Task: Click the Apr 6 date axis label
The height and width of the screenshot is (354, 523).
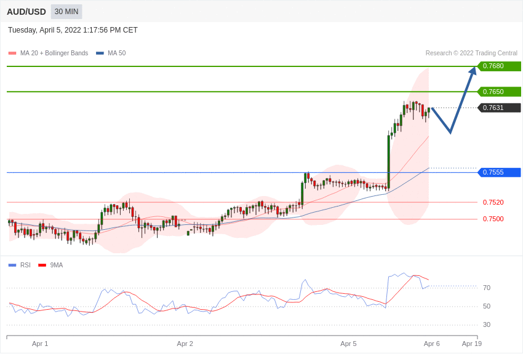Action: point(431,344)
